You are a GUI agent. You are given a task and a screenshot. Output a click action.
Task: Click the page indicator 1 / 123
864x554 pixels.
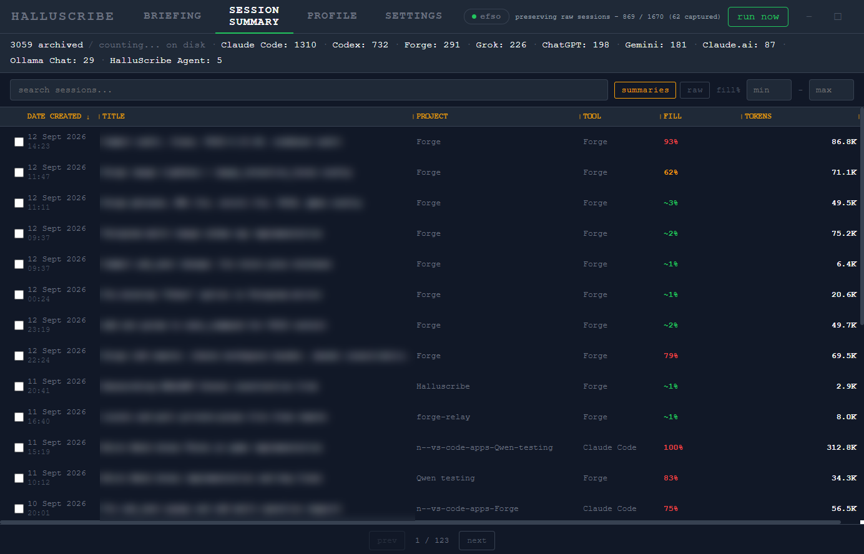coord(432,540)
